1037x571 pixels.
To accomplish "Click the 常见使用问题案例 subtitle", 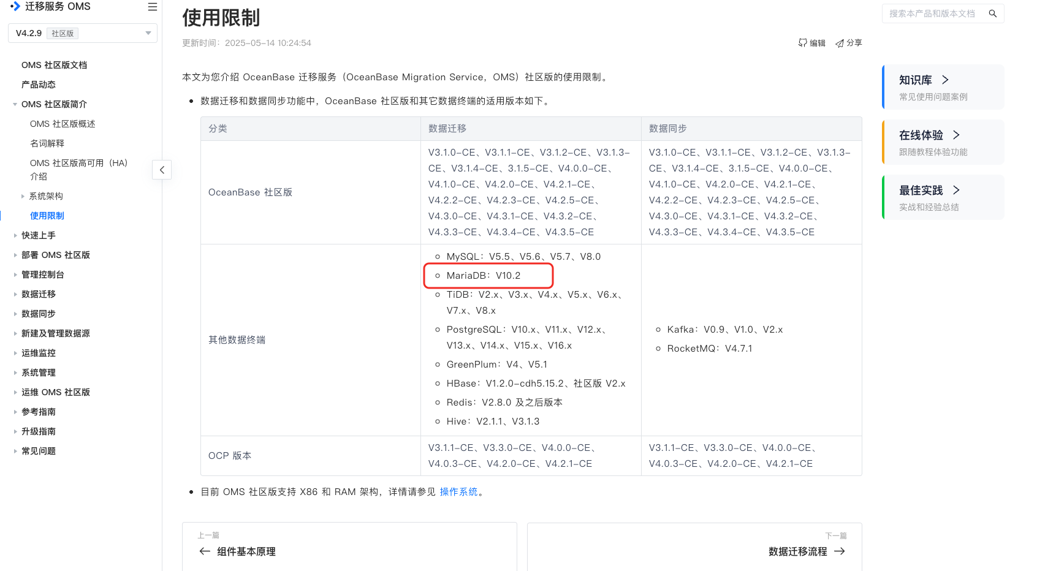I will coord(933,97).
